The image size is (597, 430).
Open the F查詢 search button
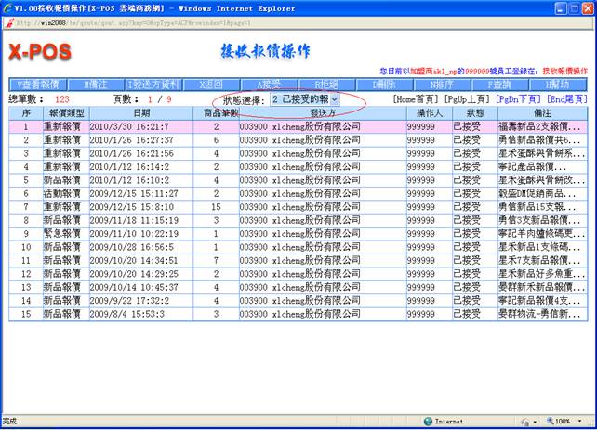tap(499, 84)
